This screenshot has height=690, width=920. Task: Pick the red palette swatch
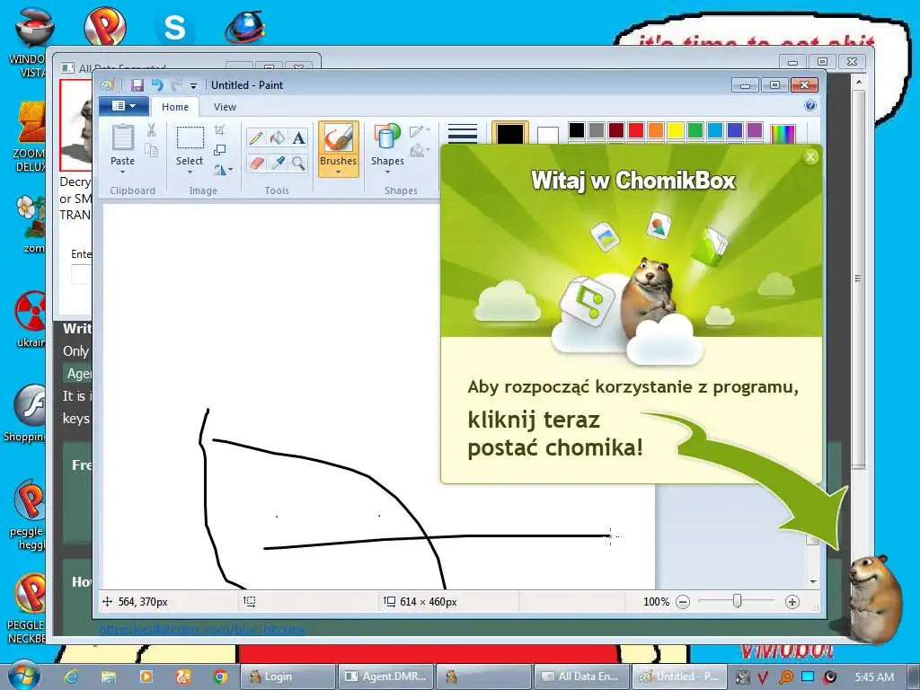[x=636, y=129]
